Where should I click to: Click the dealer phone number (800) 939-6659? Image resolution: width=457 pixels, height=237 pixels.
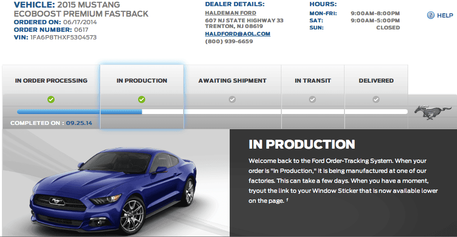[229, 41]
